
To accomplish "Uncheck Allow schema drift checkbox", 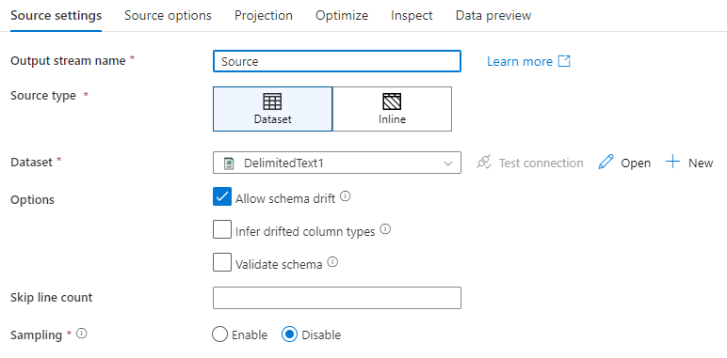I will point(222,196).
